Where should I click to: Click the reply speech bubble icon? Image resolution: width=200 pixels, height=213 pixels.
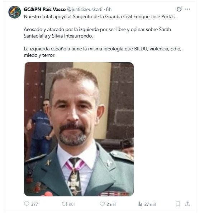[27, 204]
